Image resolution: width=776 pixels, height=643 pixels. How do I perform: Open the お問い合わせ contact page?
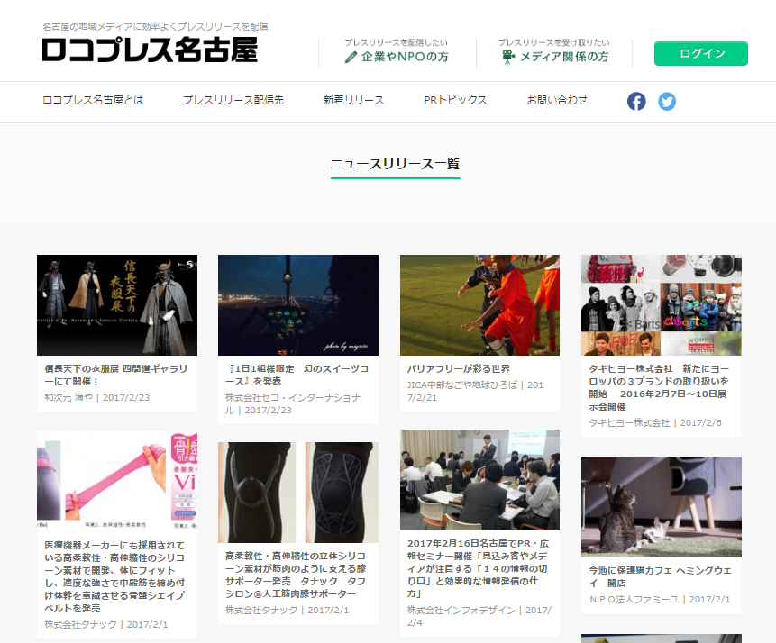(557, 100)
